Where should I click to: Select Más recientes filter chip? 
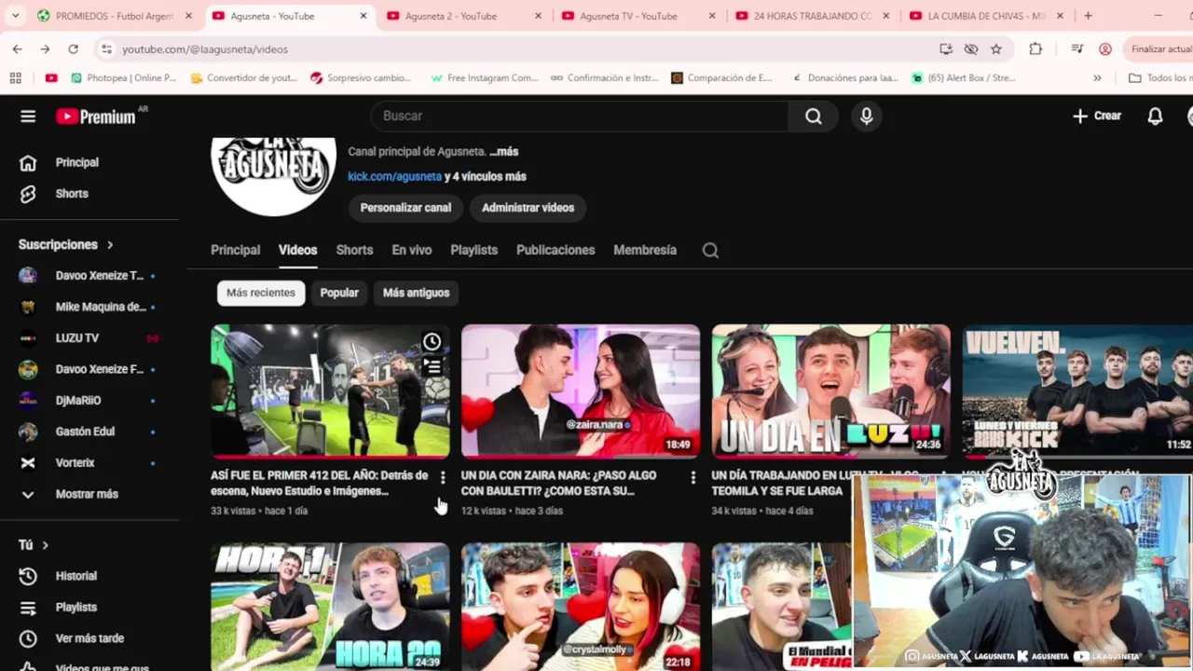click(x=260, y=293)
